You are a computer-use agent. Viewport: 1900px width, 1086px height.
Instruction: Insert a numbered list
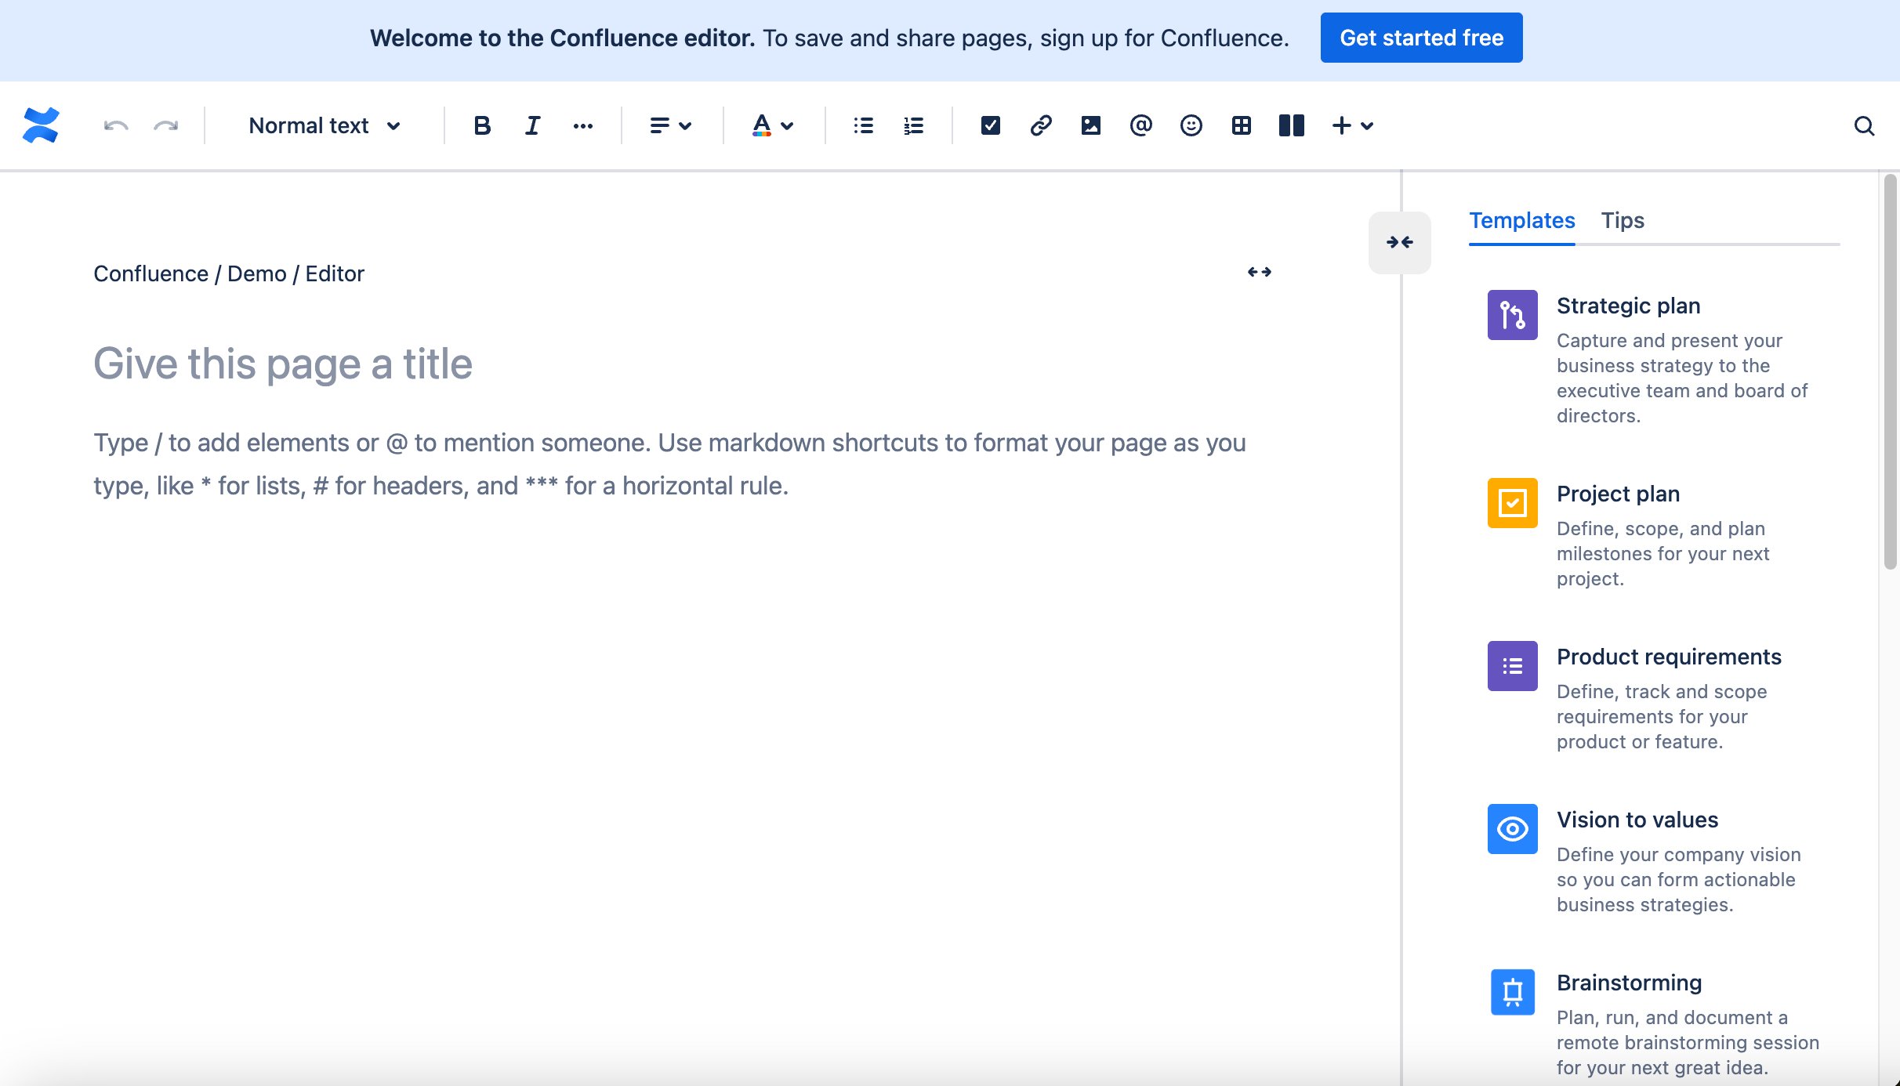[912, 125]
